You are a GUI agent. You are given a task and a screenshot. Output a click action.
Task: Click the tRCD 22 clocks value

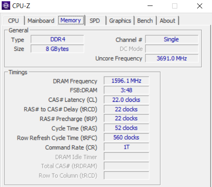click(126, 109)
